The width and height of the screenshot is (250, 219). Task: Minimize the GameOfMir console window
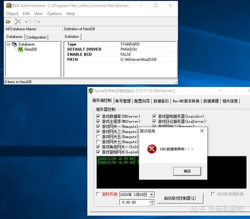point(220,91)
